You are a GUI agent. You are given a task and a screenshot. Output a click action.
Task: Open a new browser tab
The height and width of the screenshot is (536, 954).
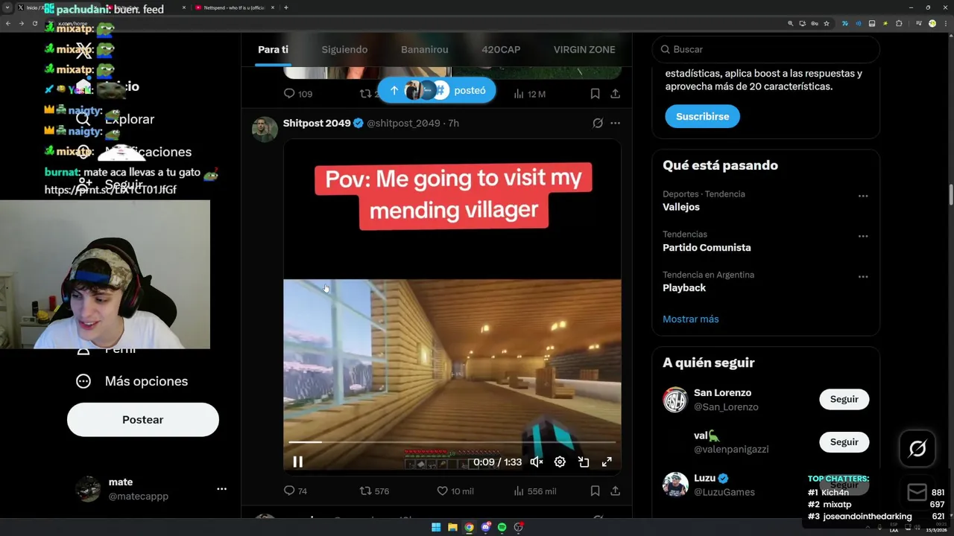[286, 7]
